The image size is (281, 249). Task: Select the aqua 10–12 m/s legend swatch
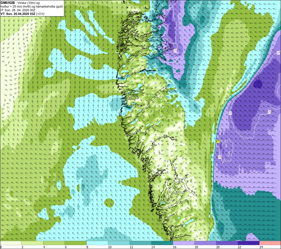[119, 243]
